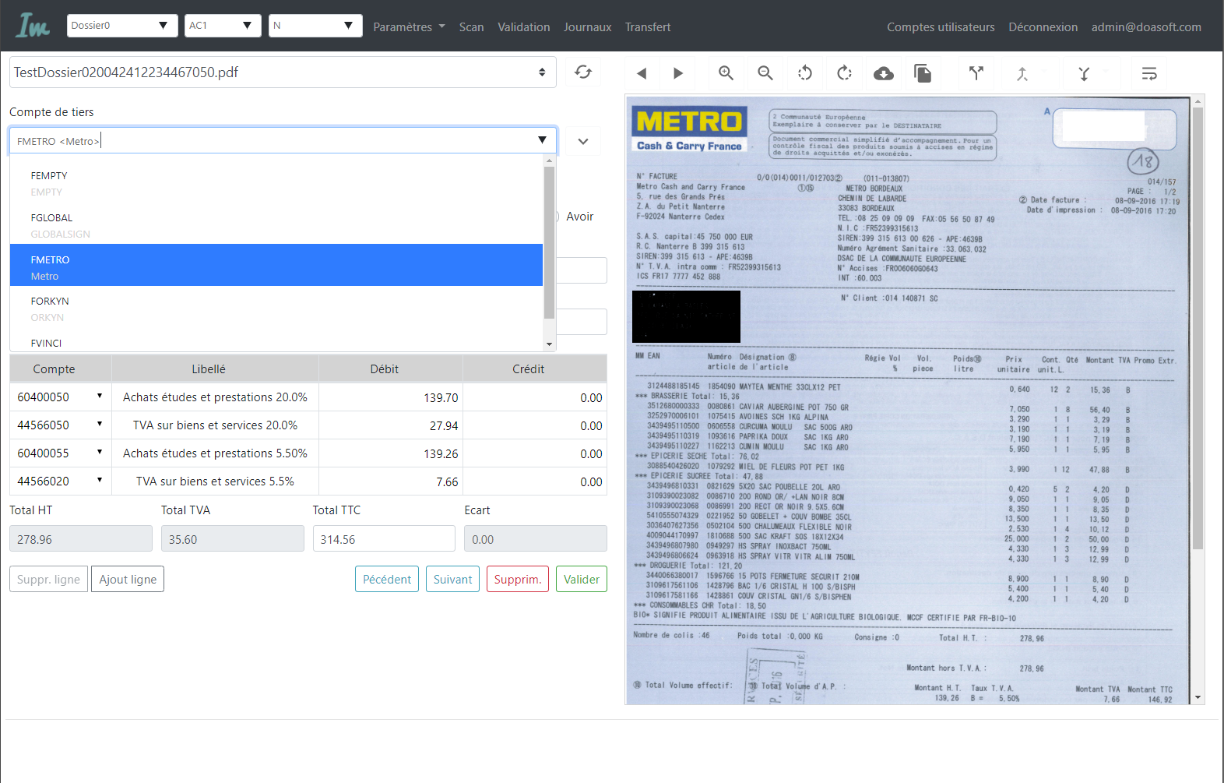Open Comptes utilisateurs

click(941, 26)
